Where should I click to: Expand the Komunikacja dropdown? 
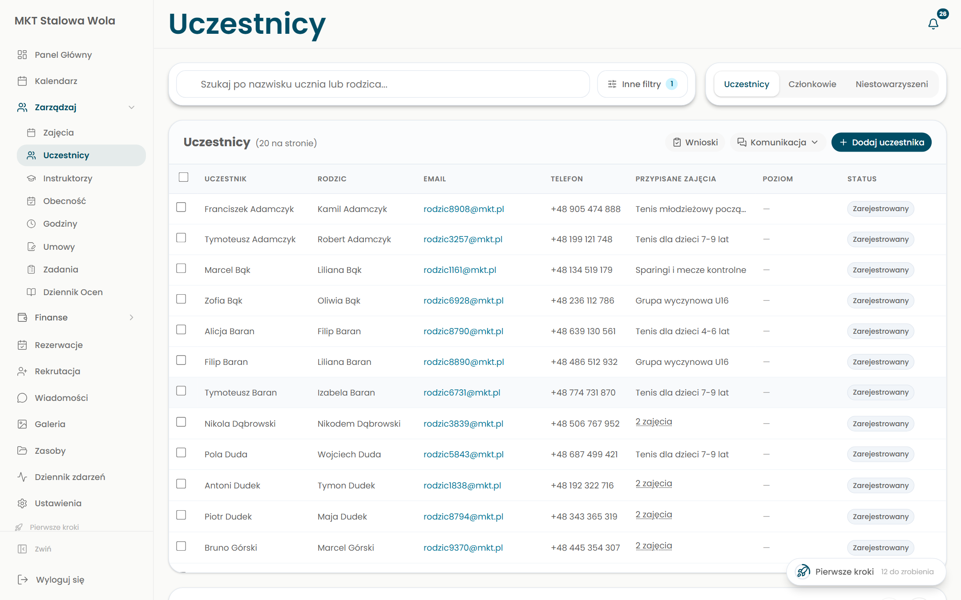pos(778,142)
